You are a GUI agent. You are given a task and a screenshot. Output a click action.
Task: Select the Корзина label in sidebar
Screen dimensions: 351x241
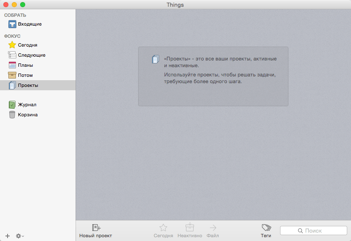28,115
